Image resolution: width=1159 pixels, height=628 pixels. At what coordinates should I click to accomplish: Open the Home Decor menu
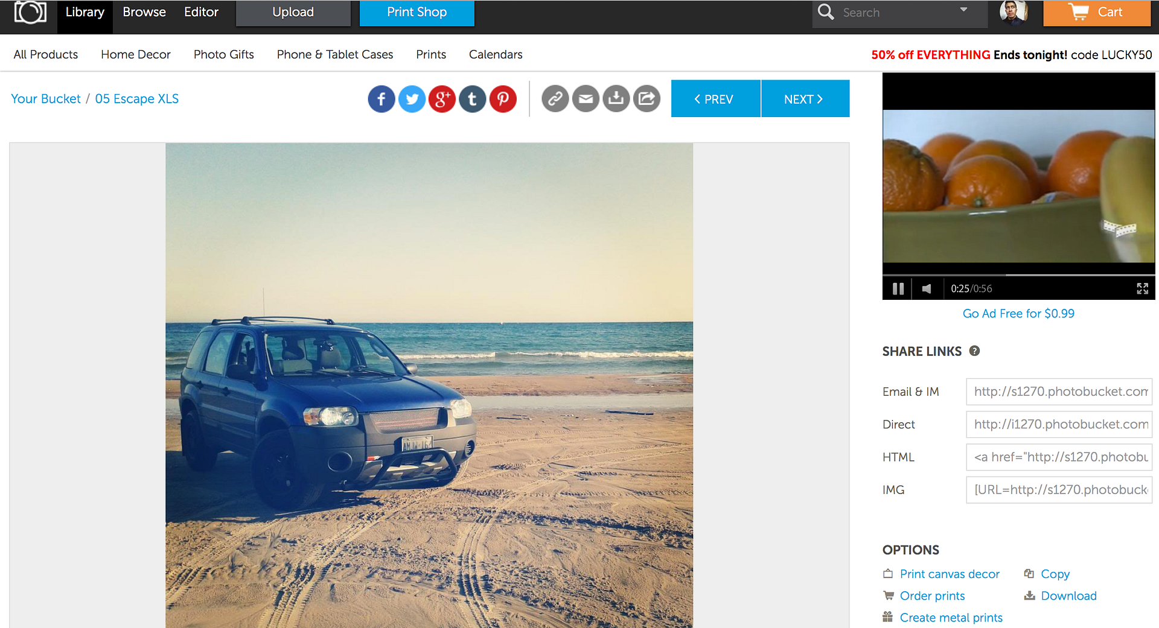coord(136,54)
